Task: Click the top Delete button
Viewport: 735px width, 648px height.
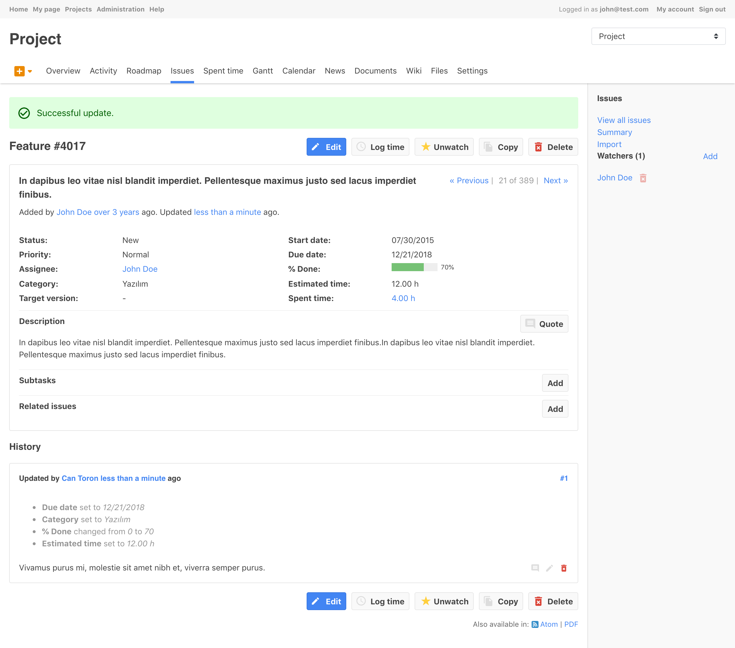Action: pos(553,147)
